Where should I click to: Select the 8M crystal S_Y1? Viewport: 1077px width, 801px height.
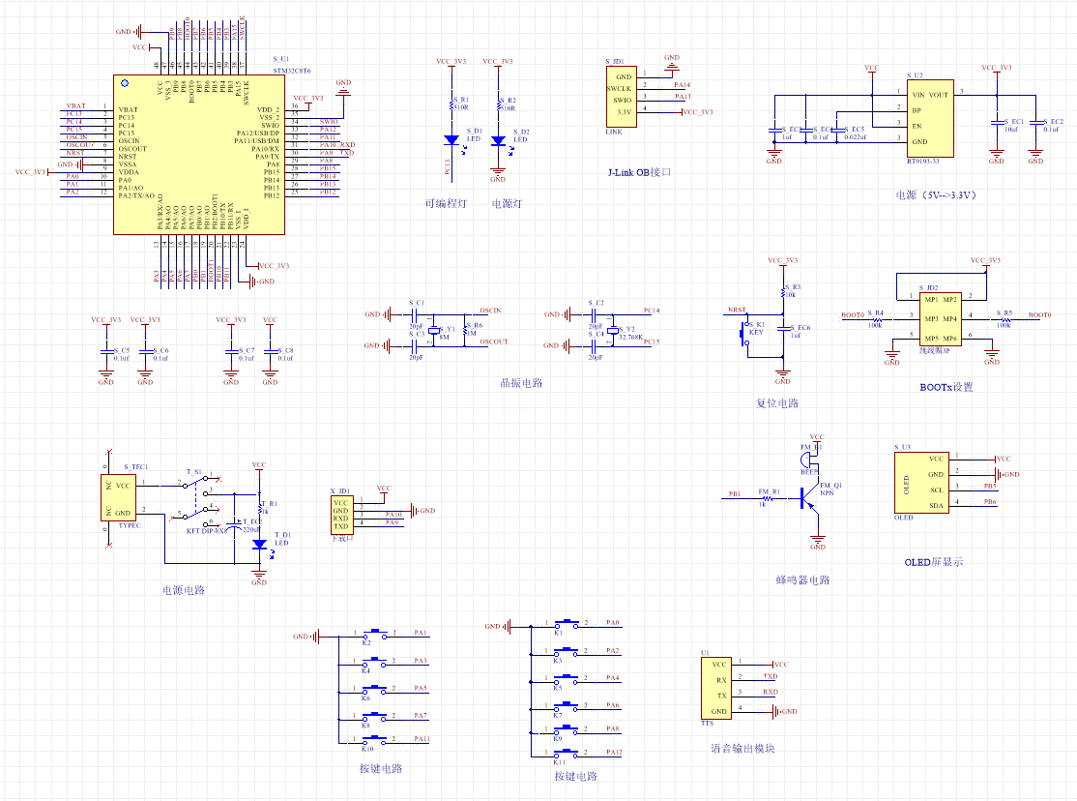[432, 329]
